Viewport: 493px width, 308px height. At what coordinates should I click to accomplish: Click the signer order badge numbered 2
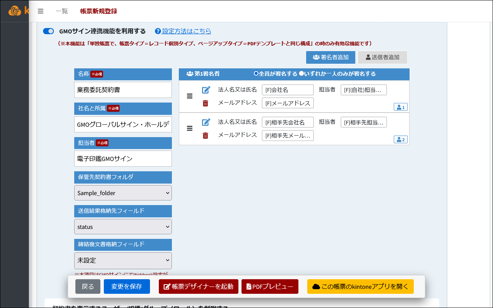click(x=400, y=139)
